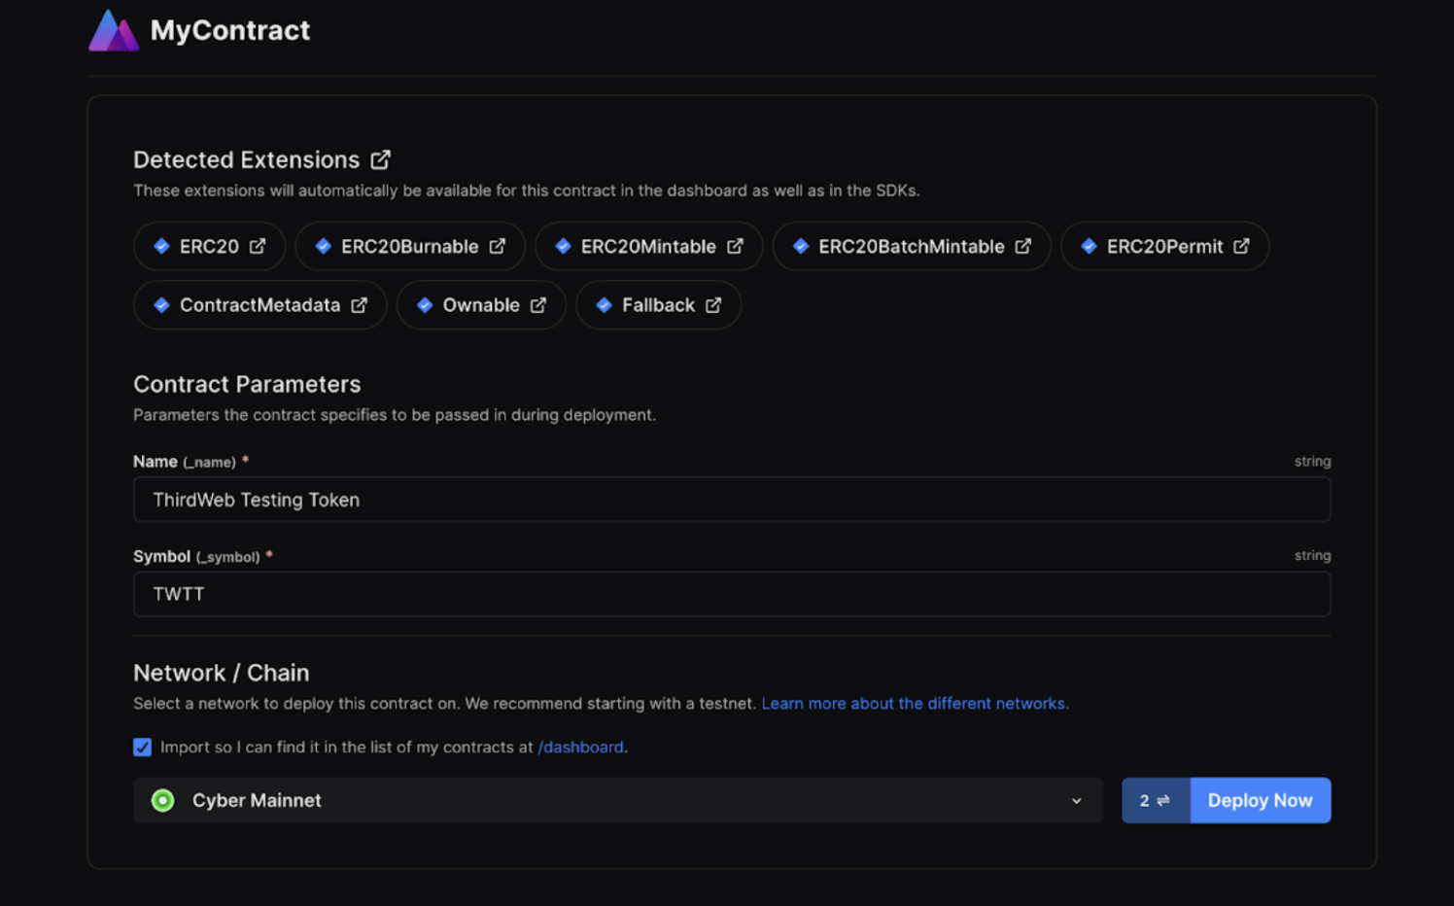
Task: Open the external link icon on Ownable
Action: click(538, 305)
